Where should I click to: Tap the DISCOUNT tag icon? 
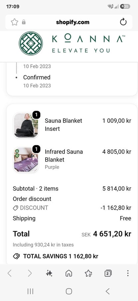[x=15, y=208]
